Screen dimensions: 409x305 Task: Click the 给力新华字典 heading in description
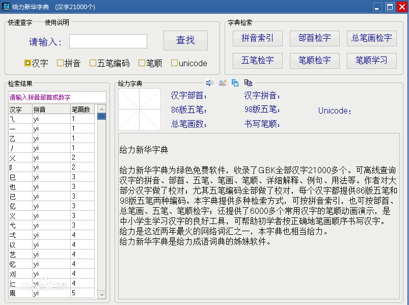click(144, 150)
